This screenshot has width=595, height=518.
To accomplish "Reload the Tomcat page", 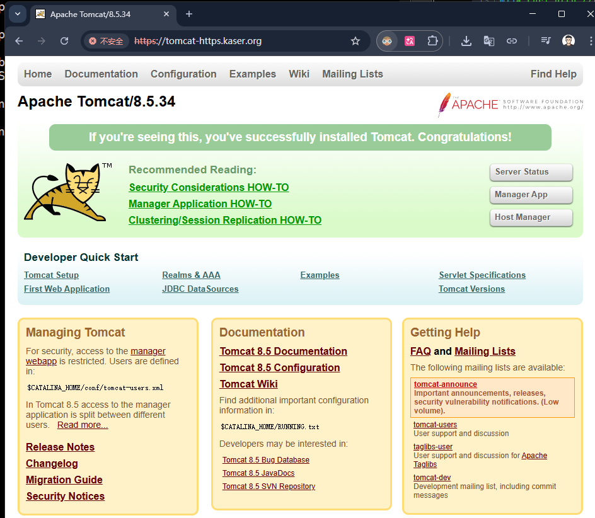I will 64,41.
